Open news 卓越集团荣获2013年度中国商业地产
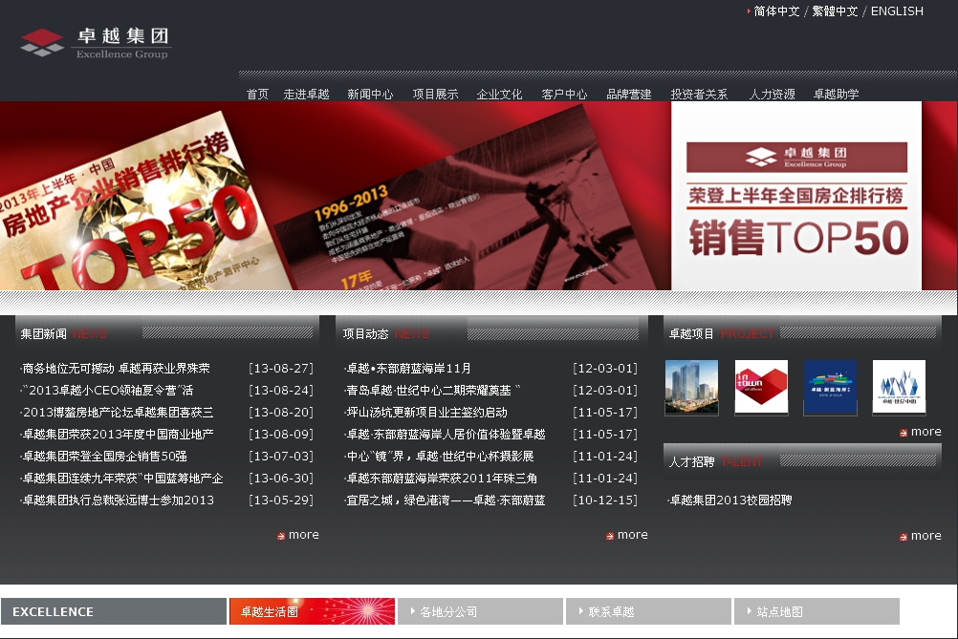This screenshot has height=639, width=958. [x=117, y=435]
